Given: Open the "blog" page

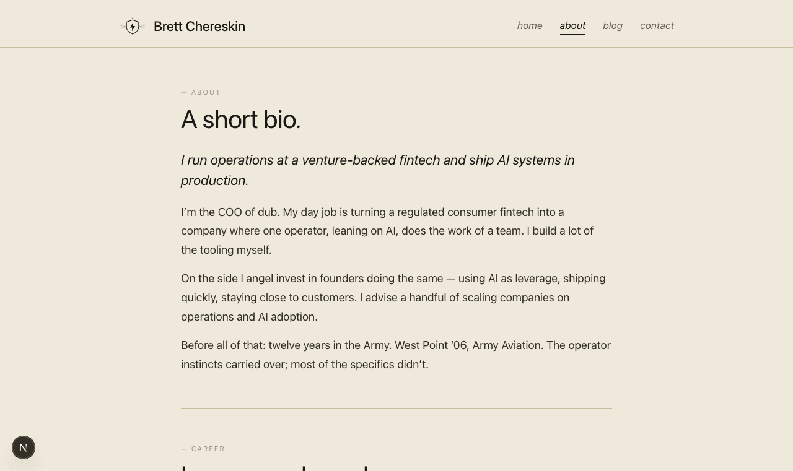Looking at the screenshot, I should 613,25.
